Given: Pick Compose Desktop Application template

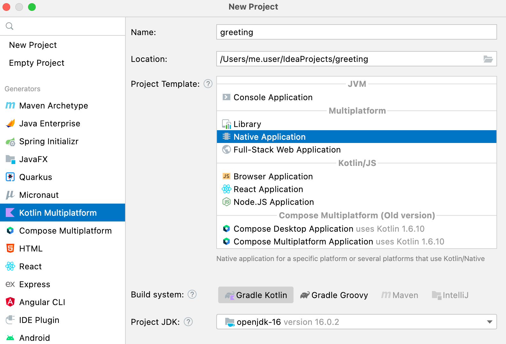Looking at the screenshot, I should (x=357, y=228).
